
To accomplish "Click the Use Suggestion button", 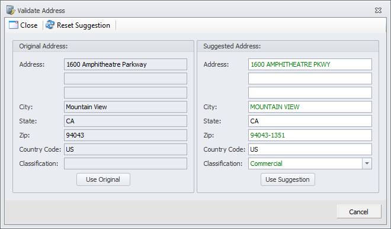I will click(288, 179).
